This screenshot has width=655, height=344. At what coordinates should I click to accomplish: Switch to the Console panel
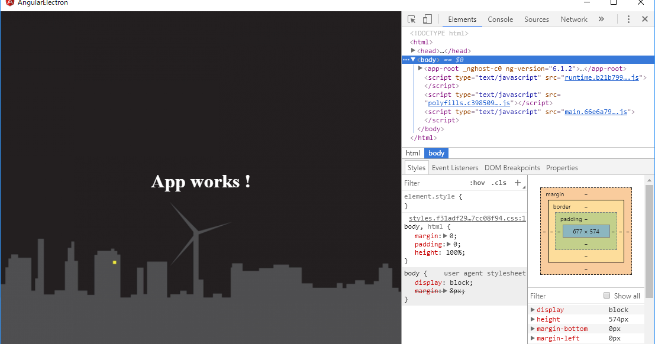(500, 19)
